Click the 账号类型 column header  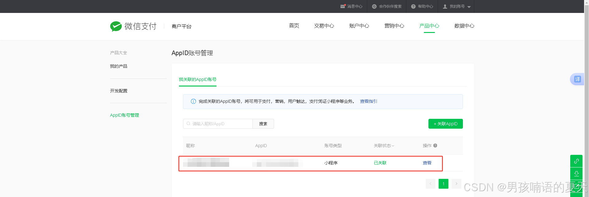click(x=333, y=146)
